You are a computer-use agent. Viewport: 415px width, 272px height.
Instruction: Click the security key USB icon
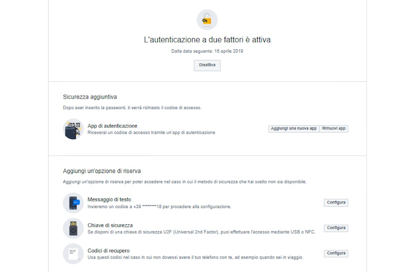tap(73, 228)
